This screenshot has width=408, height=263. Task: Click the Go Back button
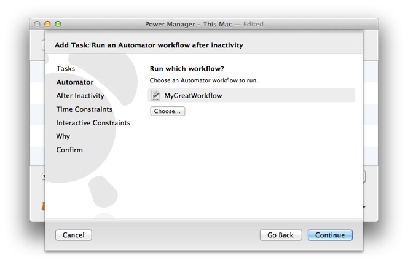pos(281,235)
